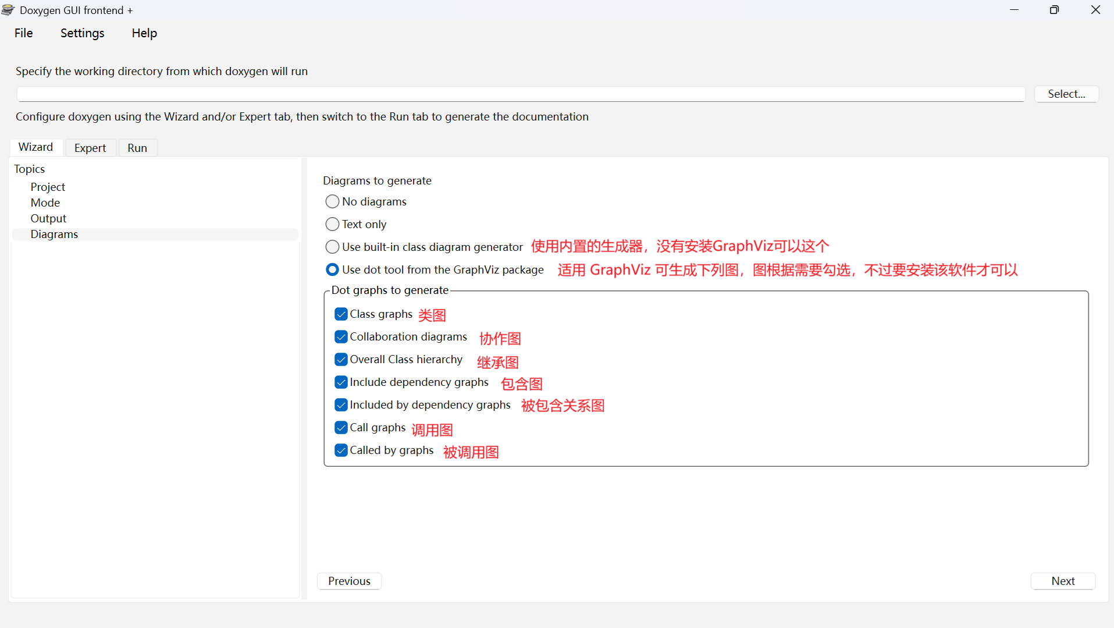The image size is (1114, 628).
Task: Open the Help menu
Action: [144, 33]
